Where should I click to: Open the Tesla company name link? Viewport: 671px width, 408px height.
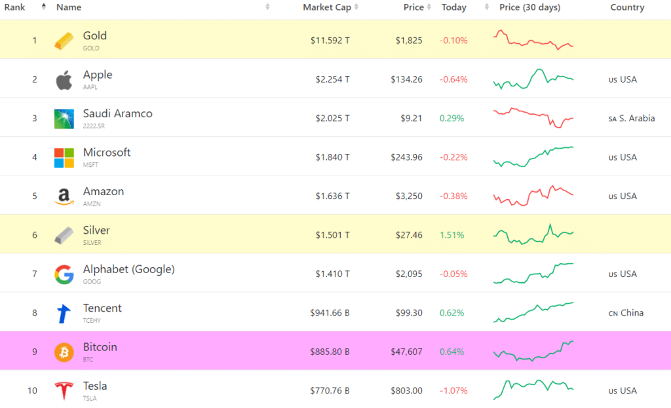pyautogui.click(x=95, y=386)
